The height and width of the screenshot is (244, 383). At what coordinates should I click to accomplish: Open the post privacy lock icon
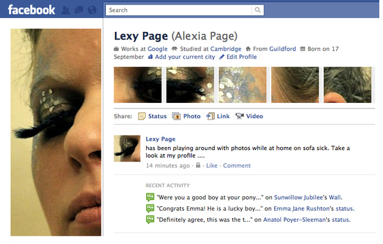tap(198, 165)
